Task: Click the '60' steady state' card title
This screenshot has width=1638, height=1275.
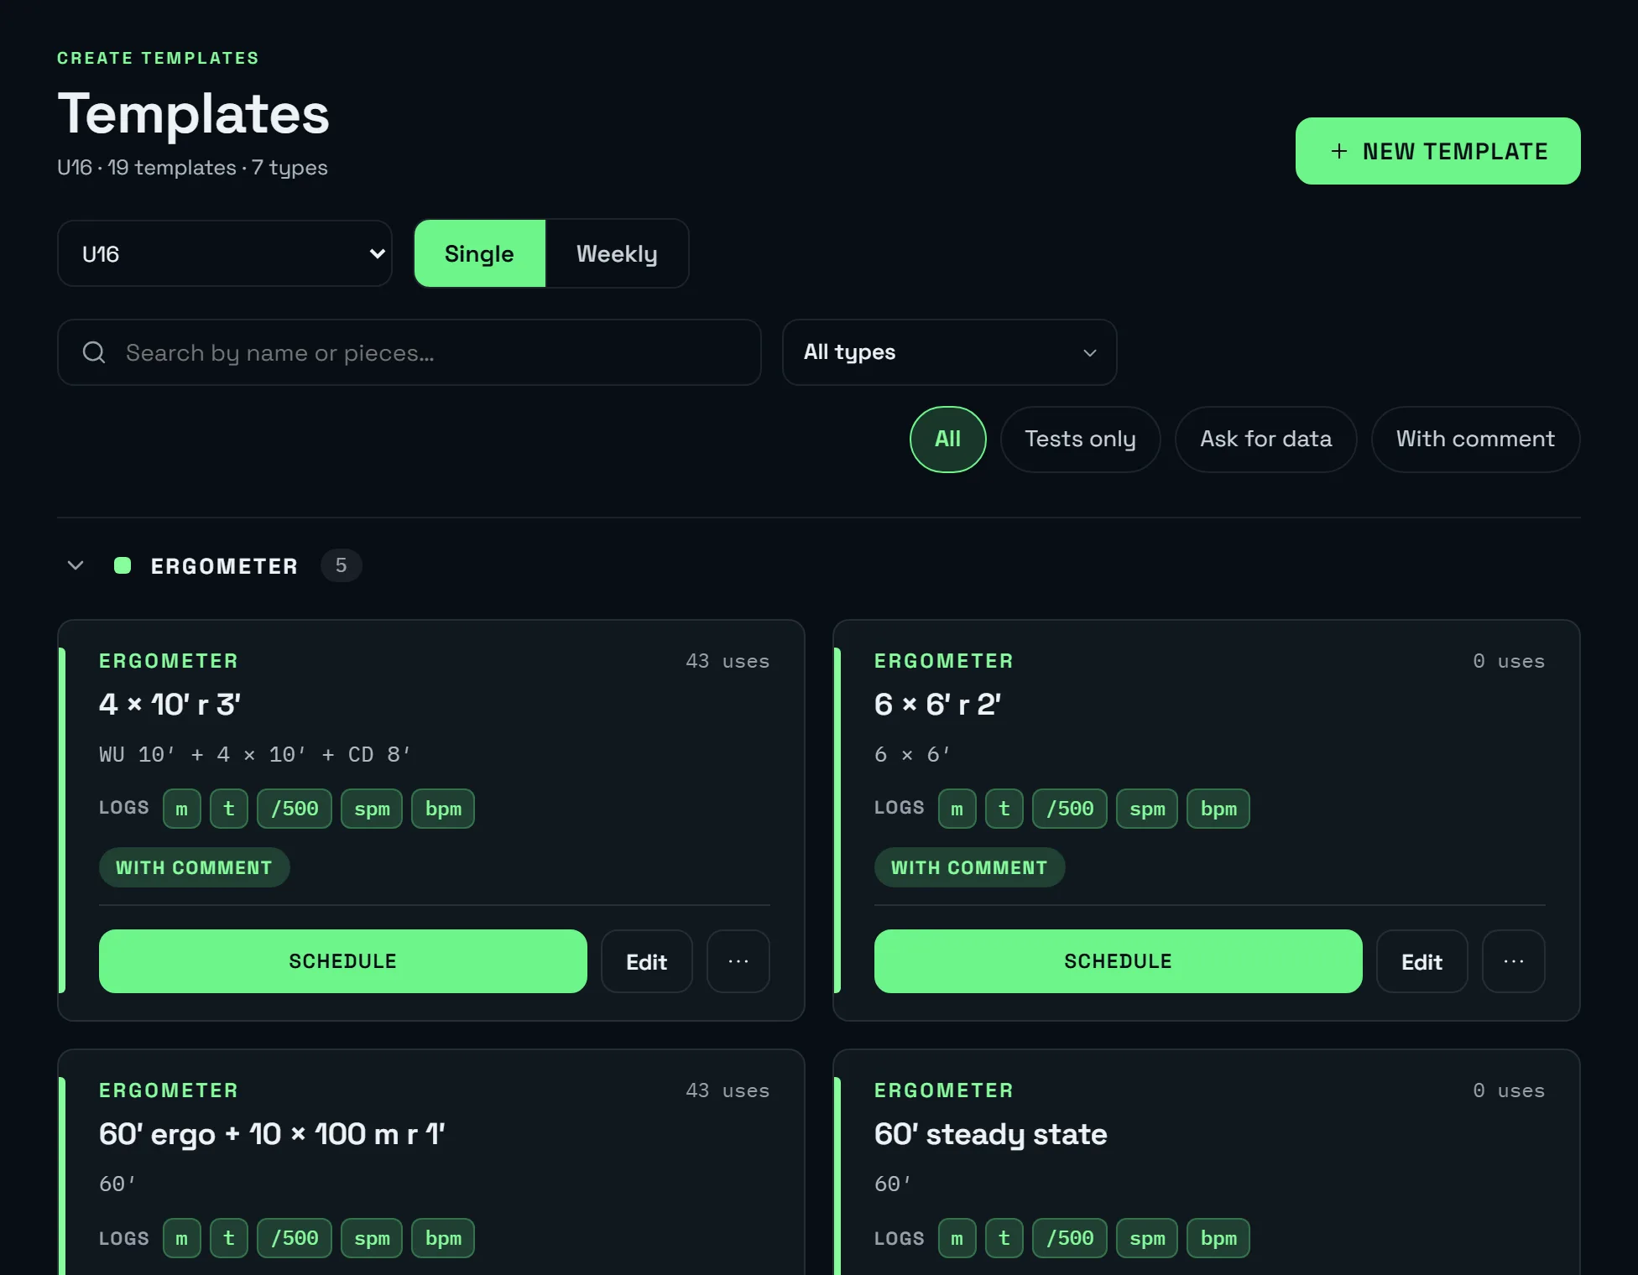Action: coord(991,1134)
